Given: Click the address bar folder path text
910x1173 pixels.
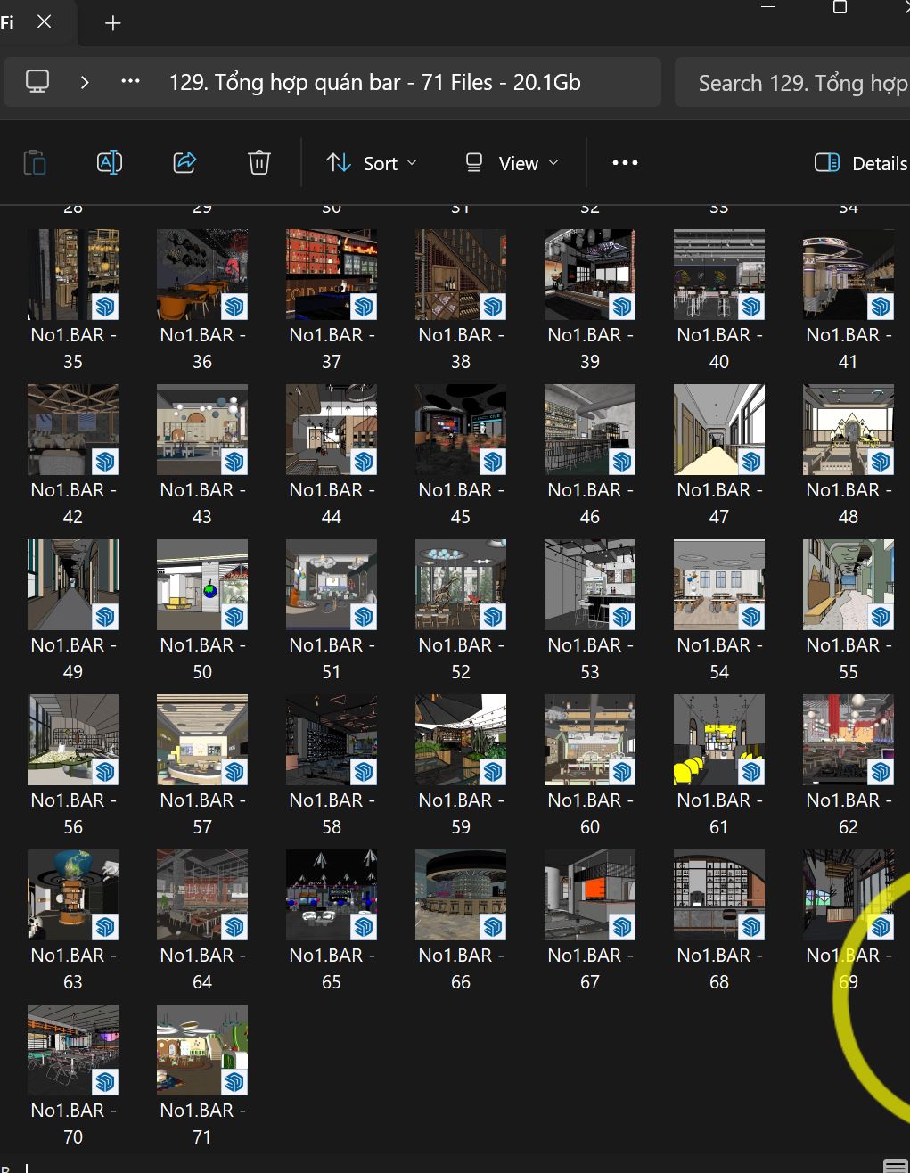Looking at the screenshot, I should point(375,83).
